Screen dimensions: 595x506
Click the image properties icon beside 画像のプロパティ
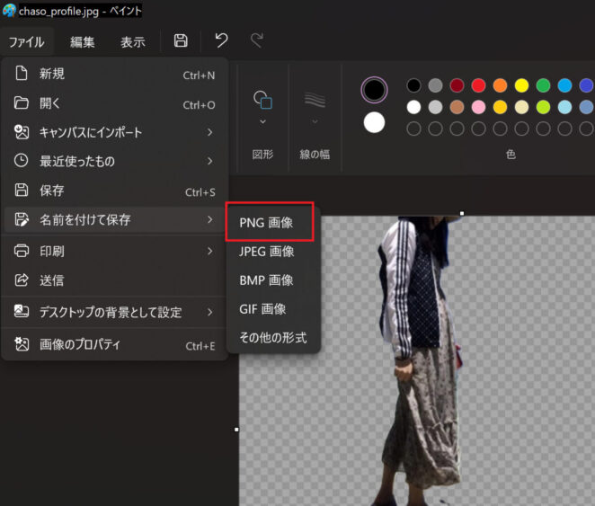tap(22, 344)
